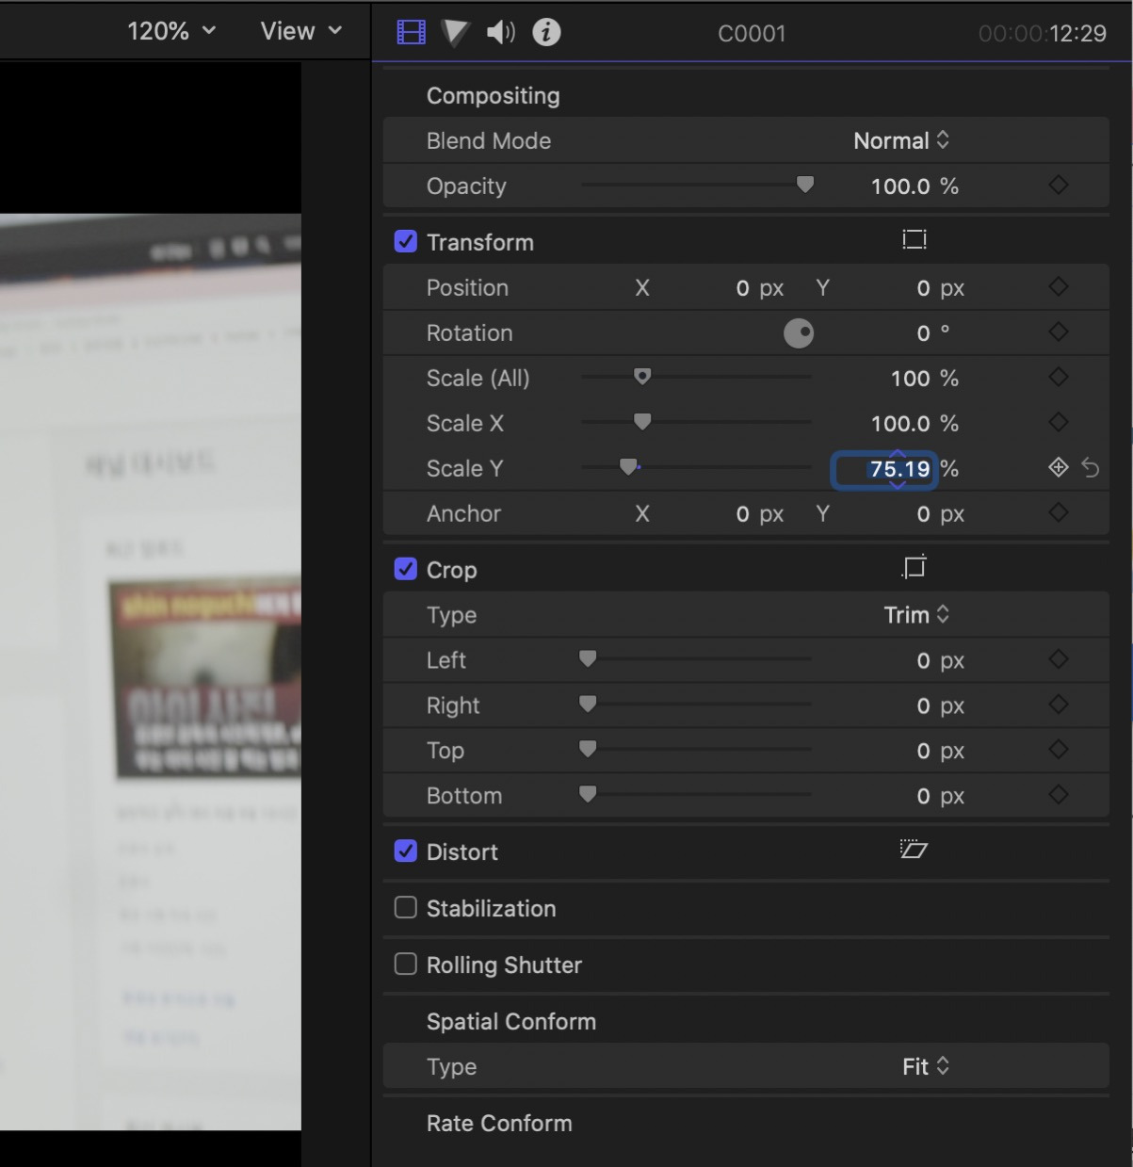Click the Crop Top slider handle
The width and height of the screenshot is (1133, 1167).
coord(588,750)
